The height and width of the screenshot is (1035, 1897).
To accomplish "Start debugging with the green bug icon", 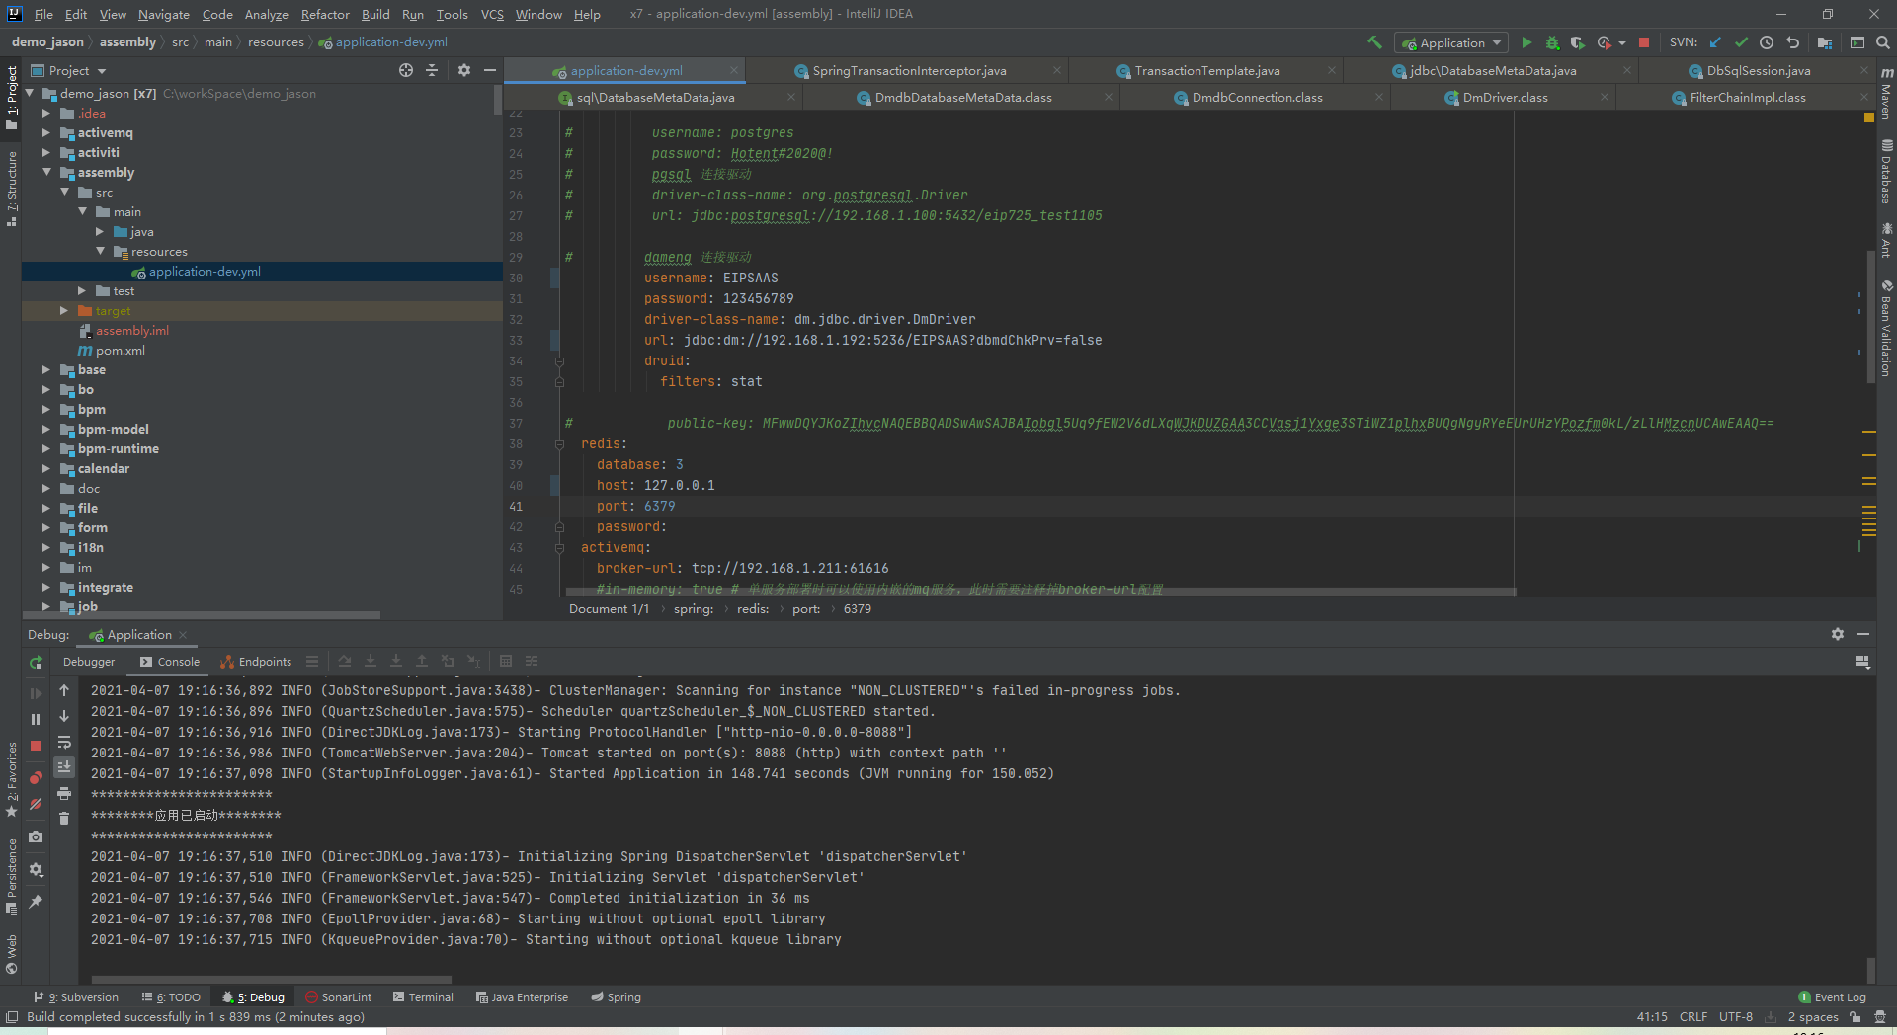I will click(x=1552, y=42).
